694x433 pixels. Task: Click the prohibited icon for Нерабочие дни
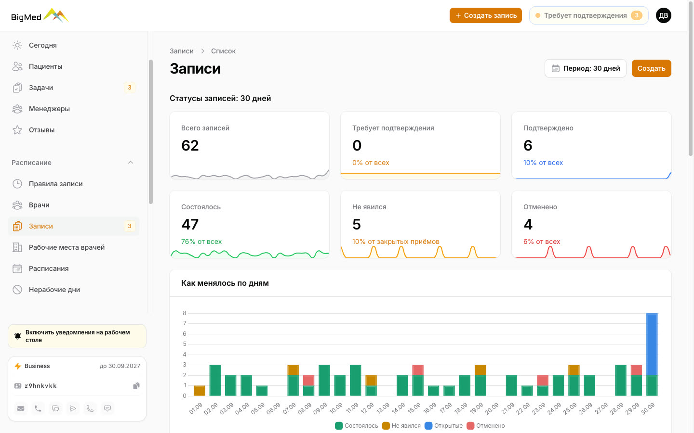17,290
